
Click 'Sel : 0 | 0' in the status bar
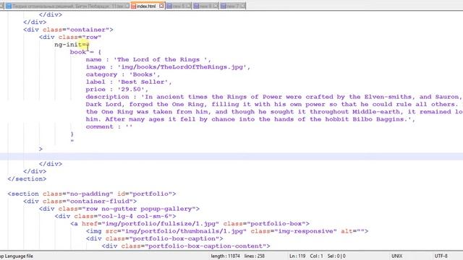(x=336, y=256)
